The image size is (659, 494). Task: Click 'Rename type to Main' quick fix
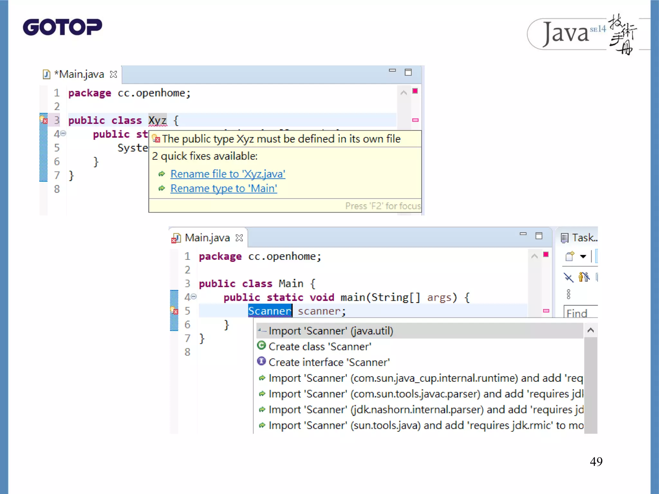[x=223, y=188]
